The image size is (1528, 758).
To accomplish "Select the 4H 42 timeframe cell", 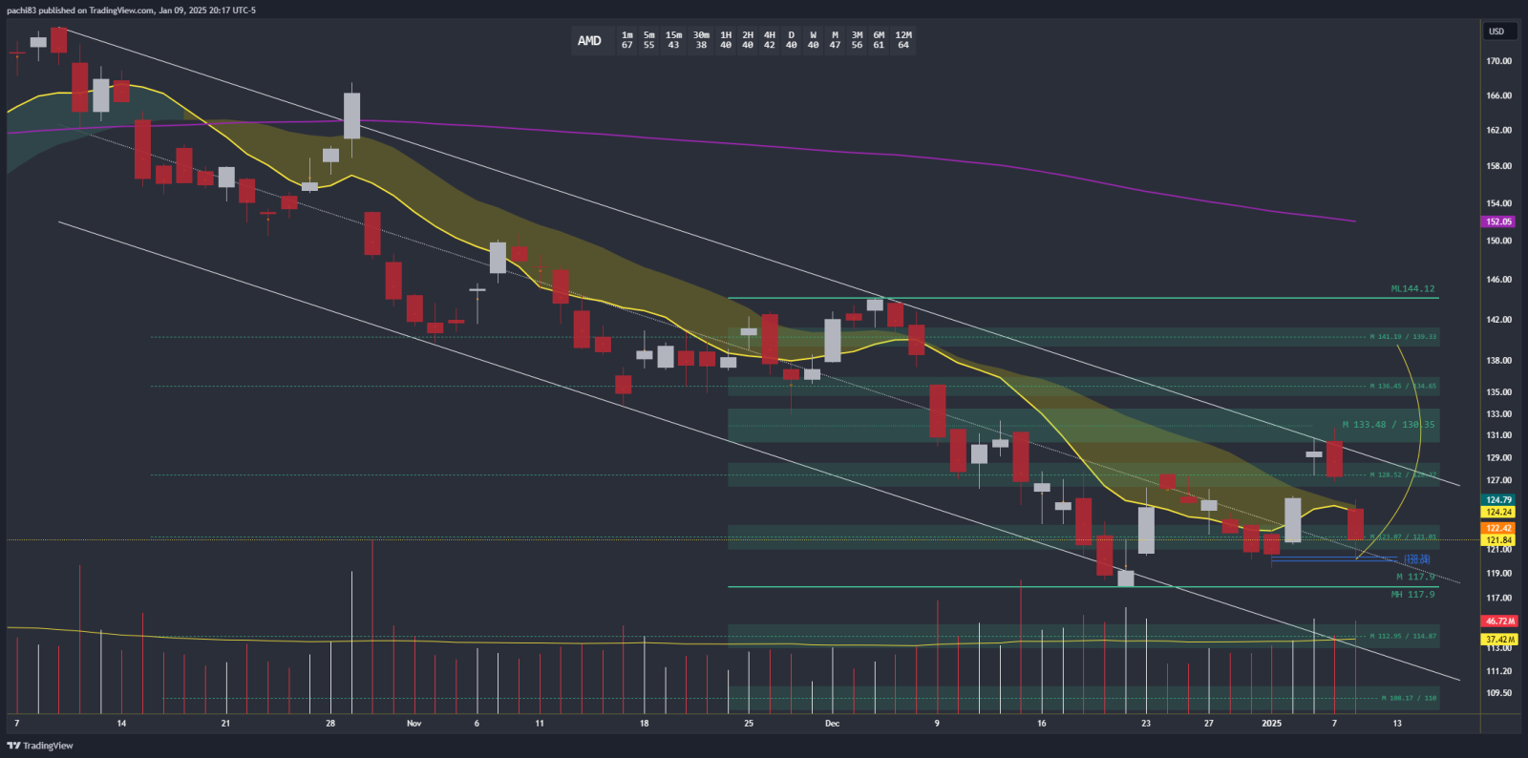I will (x=770, y=40).
